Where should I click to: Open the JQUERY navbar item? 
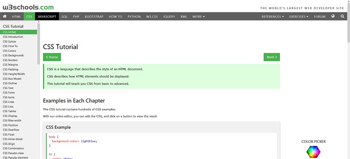pyautogui.click(x=169, y=17)
